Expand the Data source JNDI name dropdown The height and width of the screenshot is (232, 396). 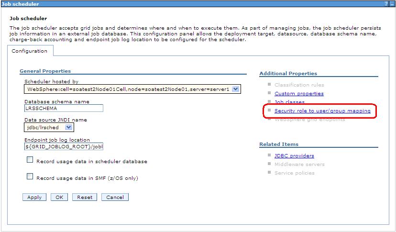[69, 127]
